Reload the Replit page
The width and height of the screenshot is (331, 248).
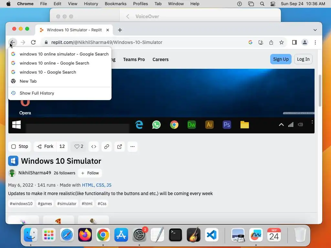(33, 42)
